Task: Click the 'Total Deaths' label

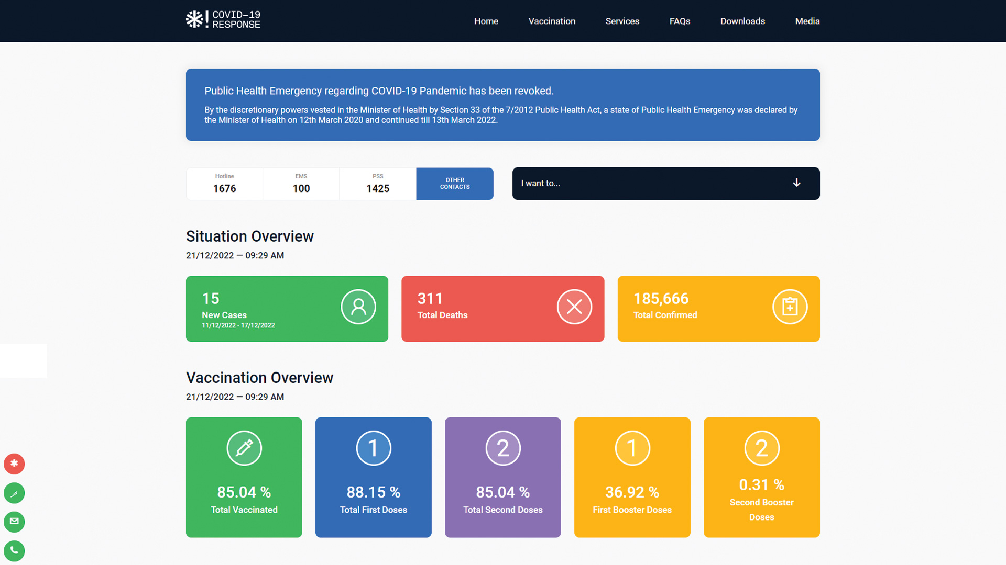Action: [442, 315]
